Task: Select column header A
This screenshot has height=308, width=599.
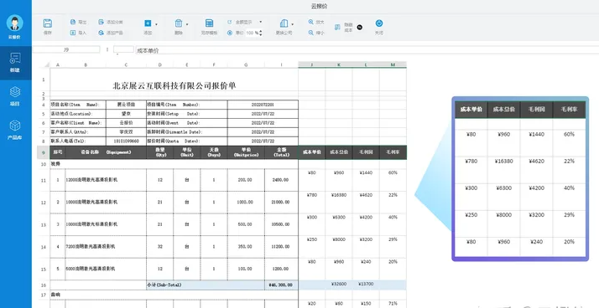Action: point(58,64)
